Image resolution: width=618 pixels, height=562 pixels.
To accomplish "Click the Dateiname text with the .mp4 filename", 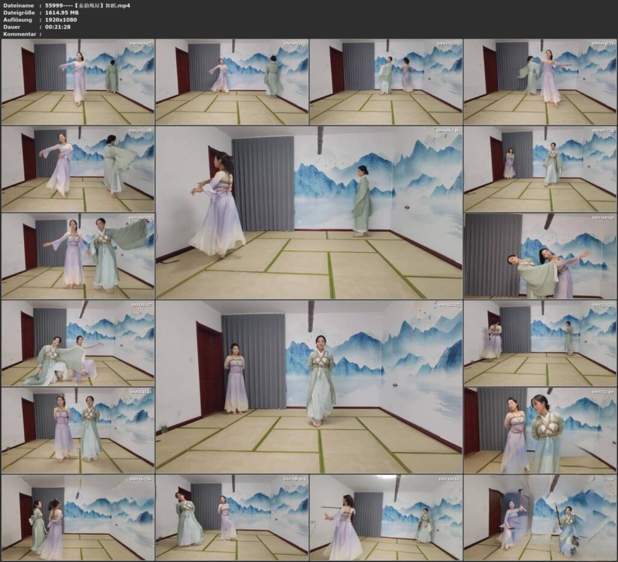I will 88,5.
